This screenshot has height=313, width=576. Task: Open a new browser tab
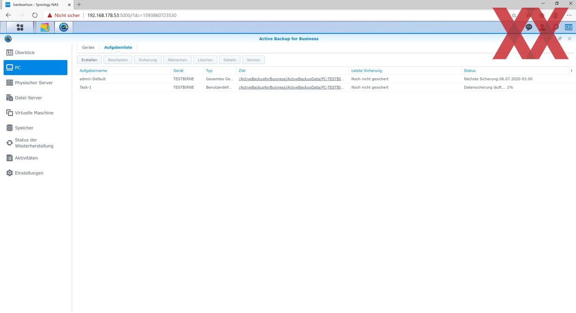[79, 4]
